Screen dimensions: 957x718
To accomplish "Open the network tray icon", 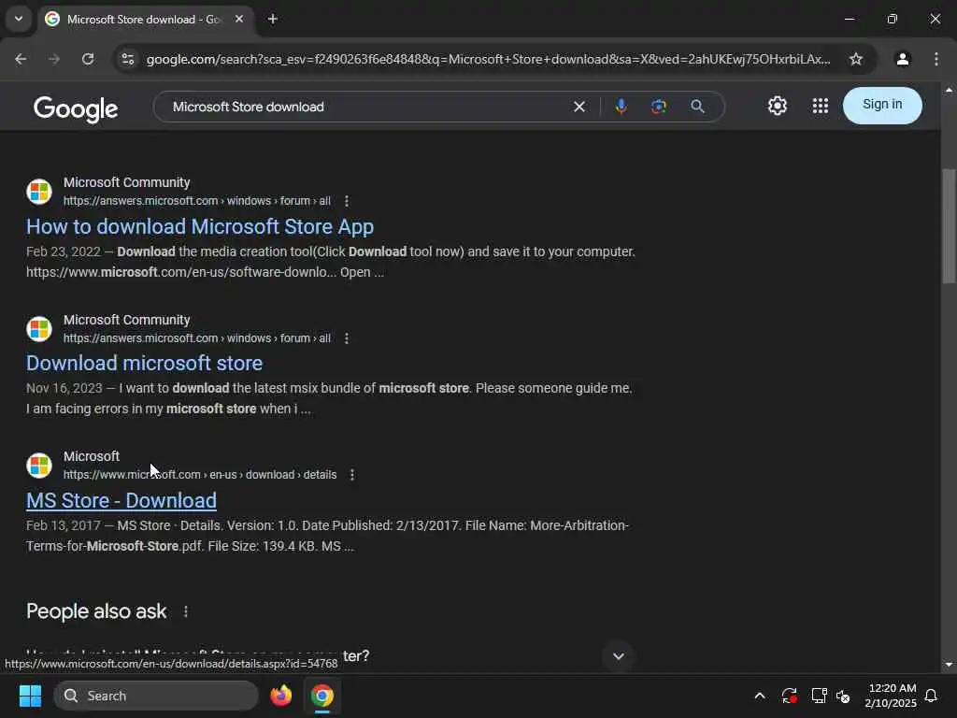I will pyautogui.click(x=819, y=696).
